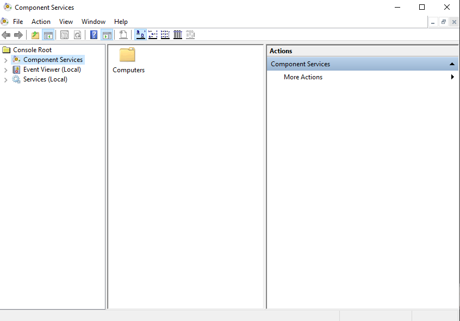Switch to Small Icons view

click(153, 35)
